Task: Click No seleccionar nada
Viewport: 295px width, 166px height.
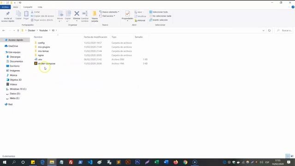Action: tap(160, 16)
